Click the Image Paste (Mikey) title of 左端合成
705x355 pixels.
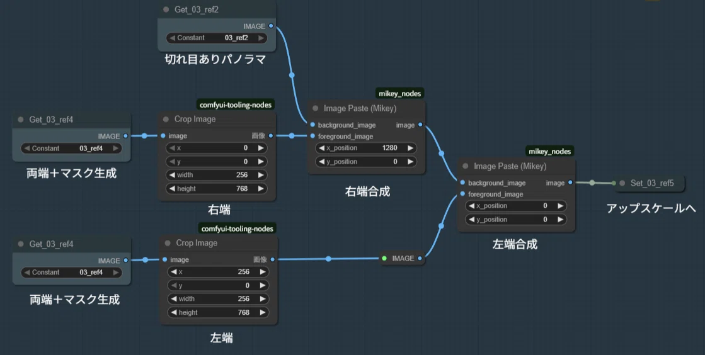510,166
